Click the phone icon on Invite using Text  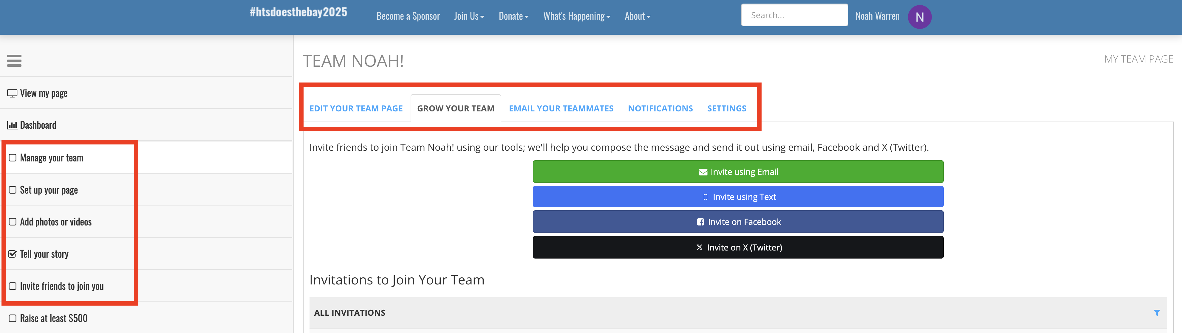705,197
